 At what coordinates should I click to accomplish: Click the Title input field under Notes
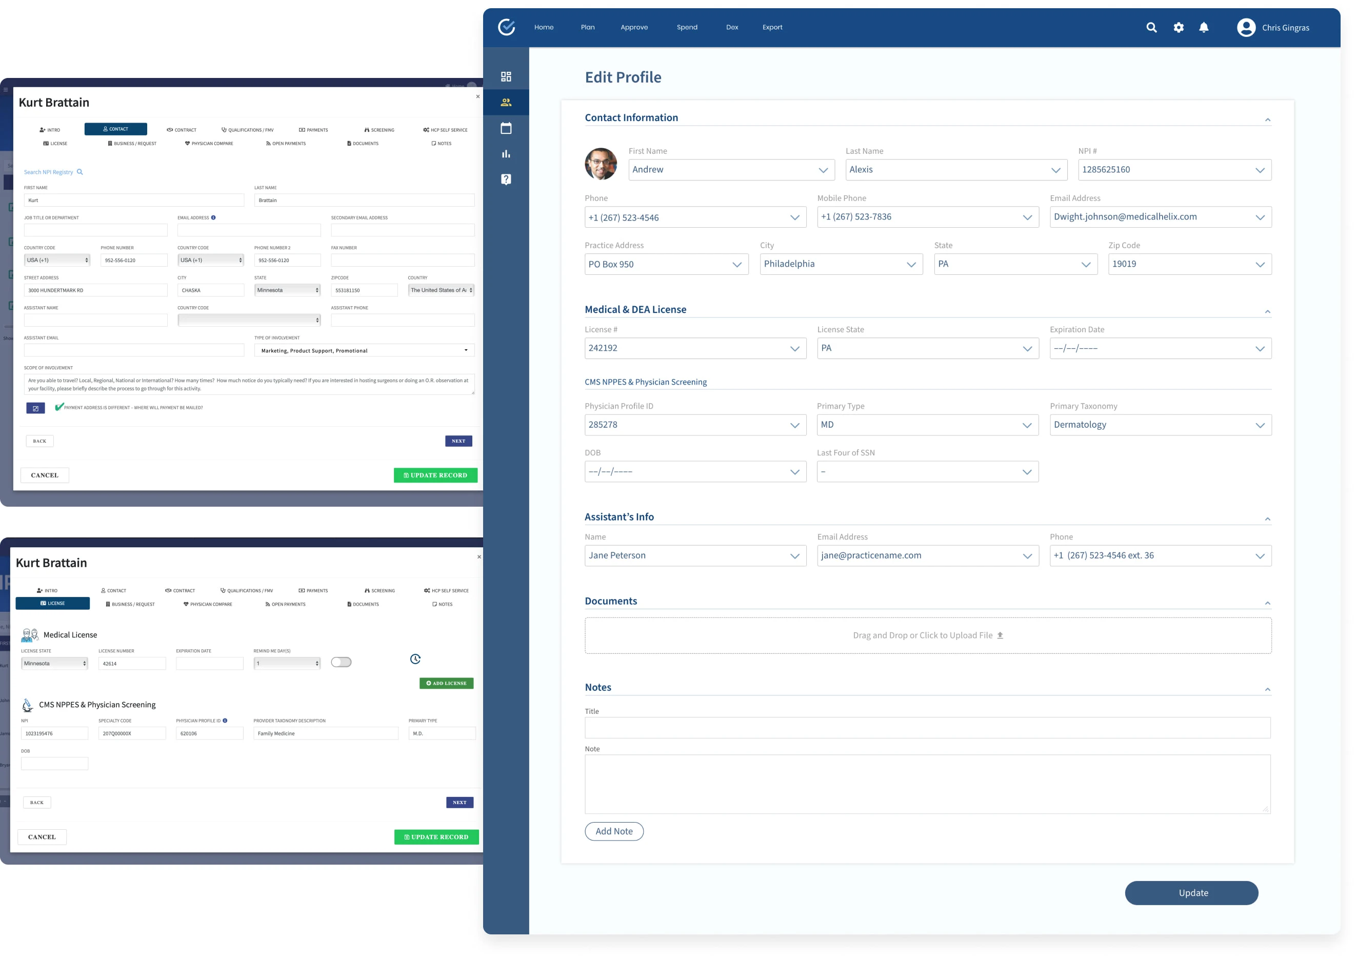pyautogui.click(x=928, y=727)
